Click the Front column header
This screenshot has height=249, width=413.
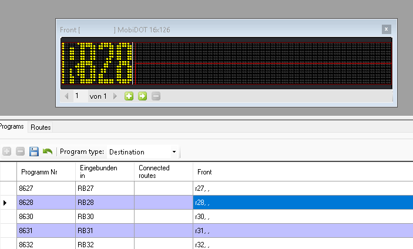point(303,171)
